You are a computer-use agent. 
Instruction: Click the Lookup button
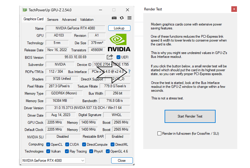tap(119, 28)
